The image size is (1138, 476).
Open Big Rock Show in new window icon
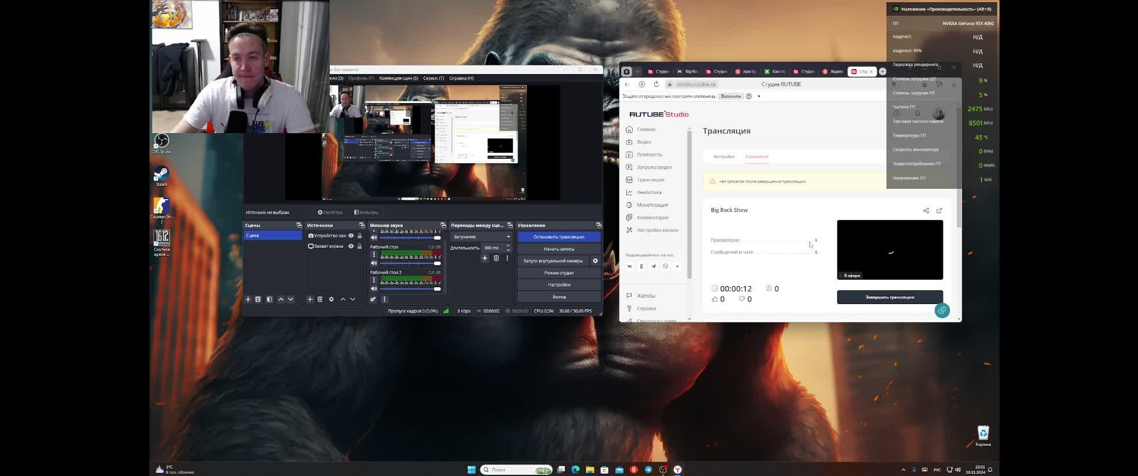(x=939, y=211)
